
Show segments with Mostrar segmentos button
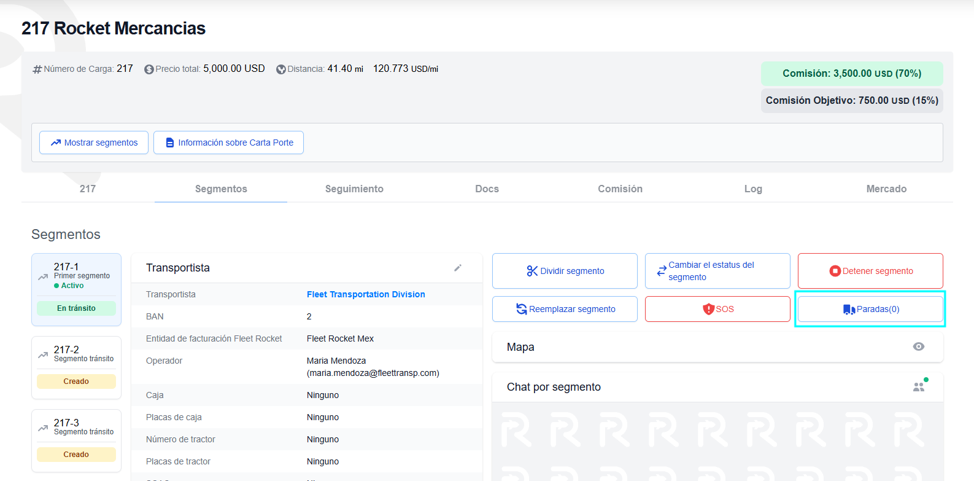click(x=94, y=143)
